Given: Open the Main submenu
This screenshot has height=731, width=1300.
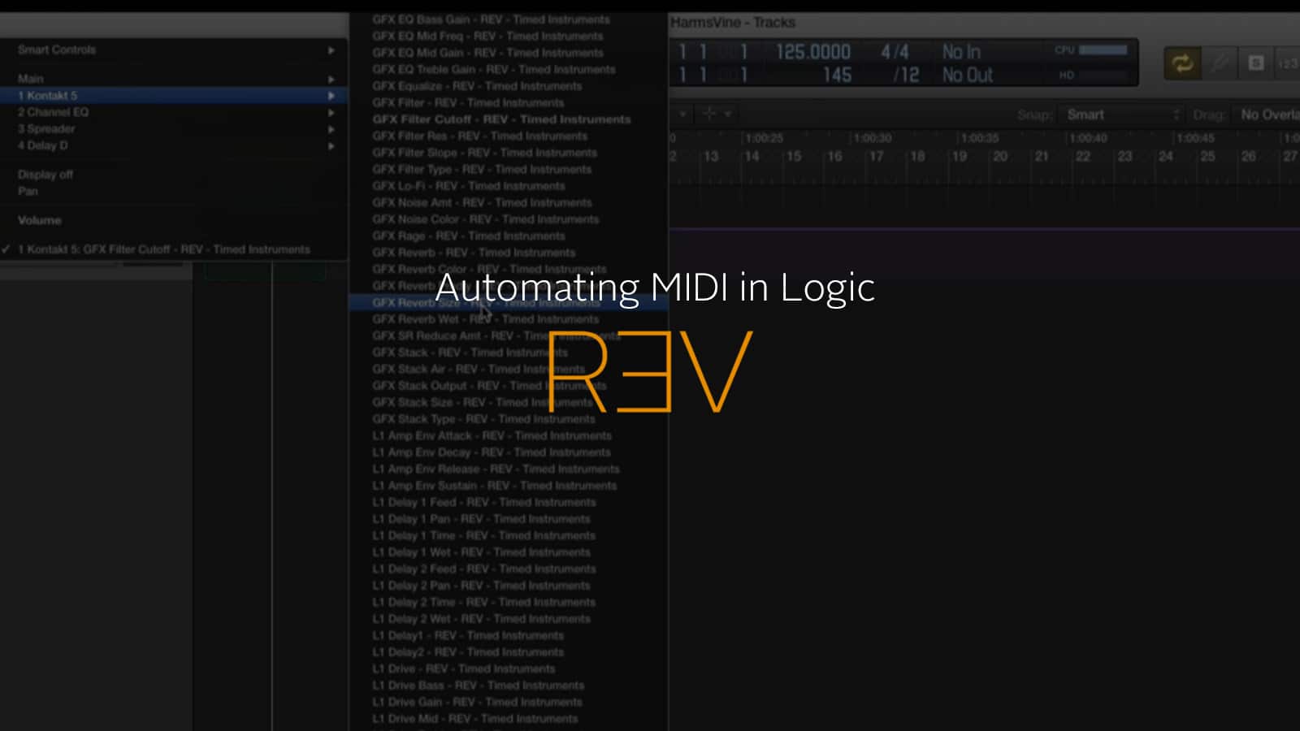Looking at the screenshot, I should [174, 79].
